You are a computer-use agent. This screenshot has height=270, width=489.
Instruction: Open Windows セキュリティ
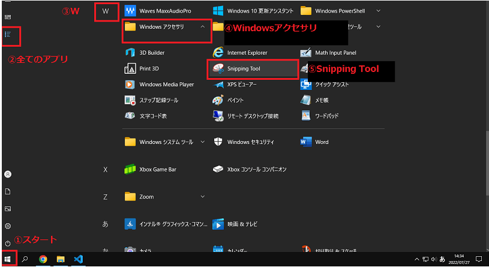tap(243, 142)
